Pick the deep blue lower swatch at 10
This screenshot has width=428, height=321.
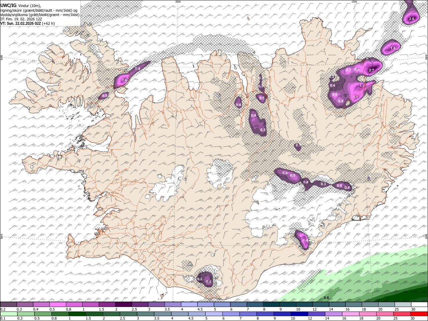click(299, 314)
